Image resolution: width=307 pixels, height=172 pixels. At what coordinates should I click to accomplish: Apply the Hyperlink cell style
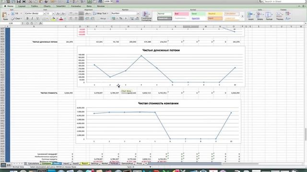coord(198,18)
